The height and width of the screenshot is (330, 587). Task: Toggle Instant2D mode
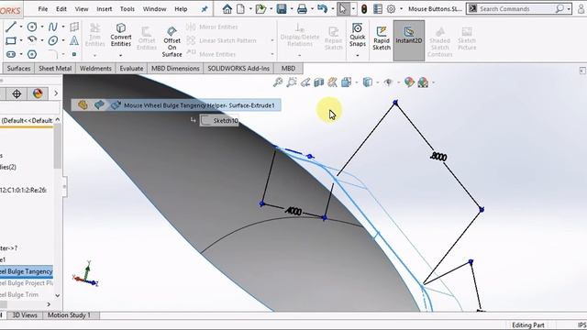pyautogui.click(x=409, y=40)
